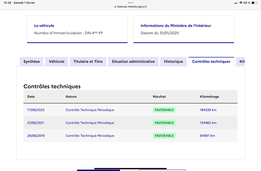
Task: Click the FAVORABLE badge for 17/06/2023
Action: [x=164, y=110]
